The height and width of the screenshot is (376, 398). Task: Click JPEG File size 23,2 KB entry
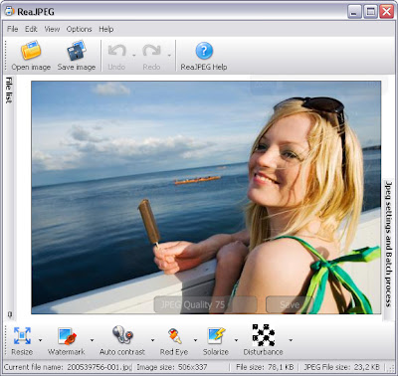point(341,367)
